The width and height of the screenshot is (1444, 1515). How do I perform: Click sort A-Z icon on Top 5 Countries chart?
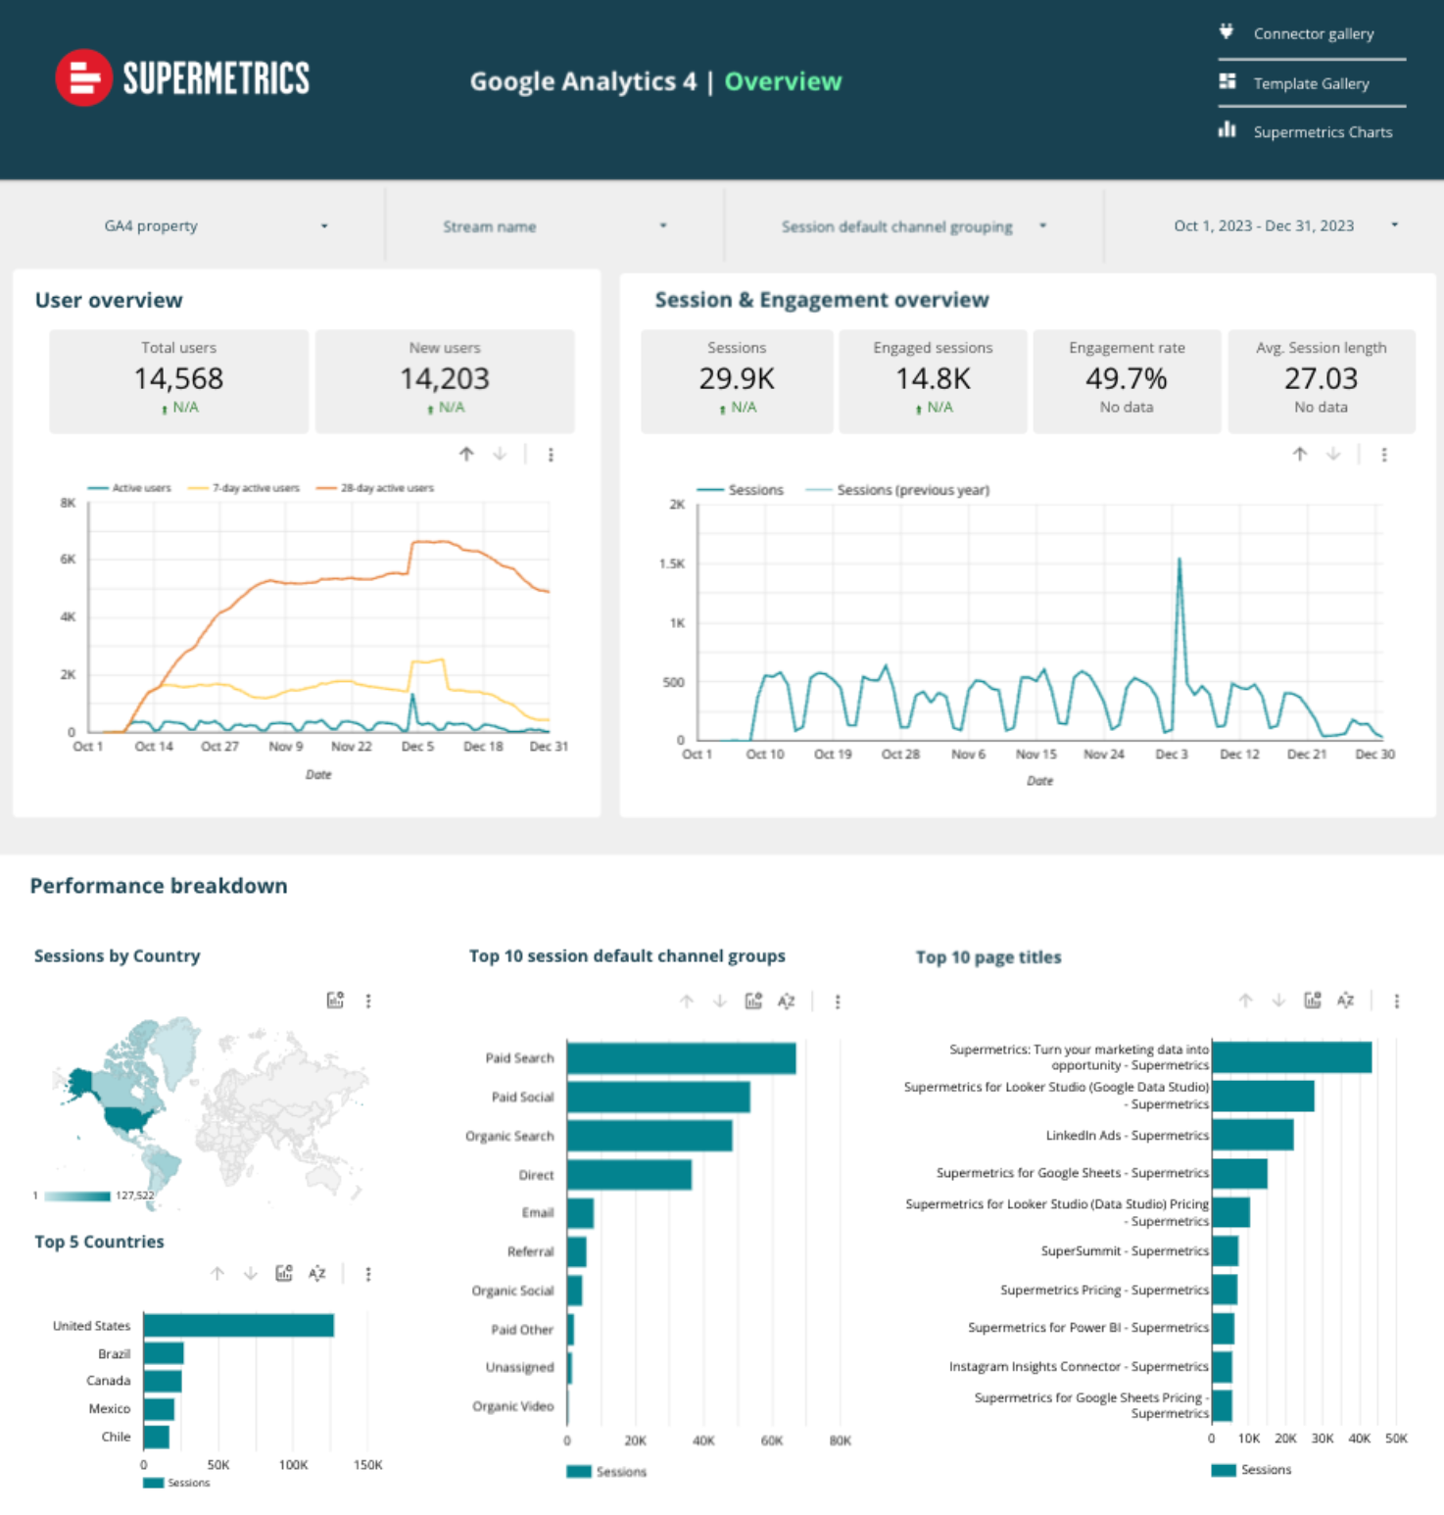pyautogui.click(x=316, y=1274)
